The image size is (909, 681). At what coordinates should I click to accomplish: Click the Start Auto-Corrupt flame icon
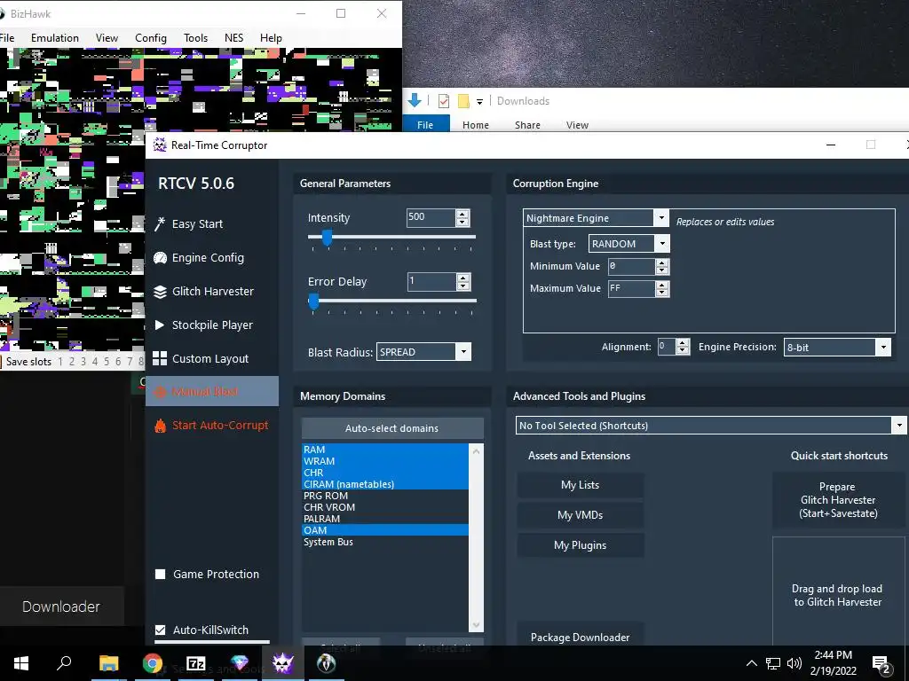[x=160, y=426]
